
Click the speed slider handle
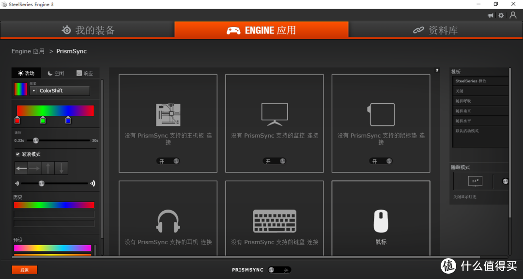36,140
